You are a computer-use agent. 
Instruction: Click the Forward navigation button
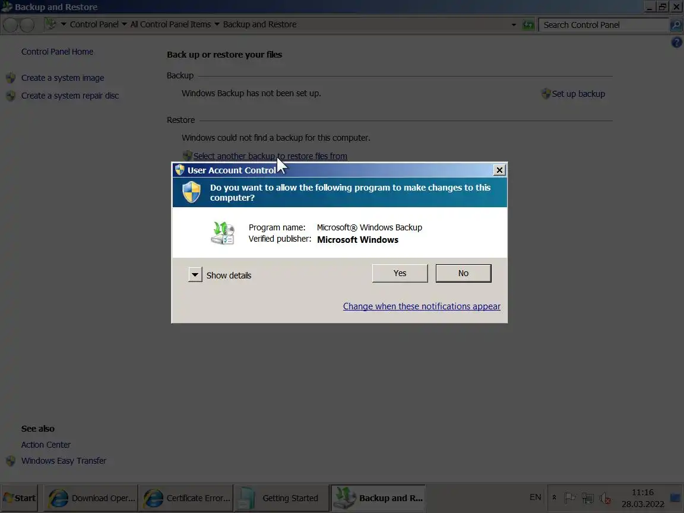coord(27,25)
